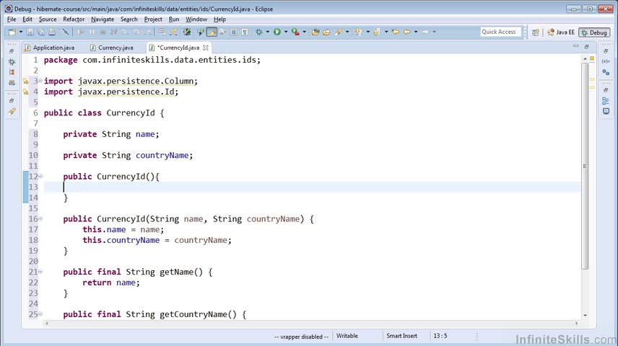Click the Resume debug icon
Image resolution: width=618 pixels, height=346 pixels.
click(x=81, y=32)
